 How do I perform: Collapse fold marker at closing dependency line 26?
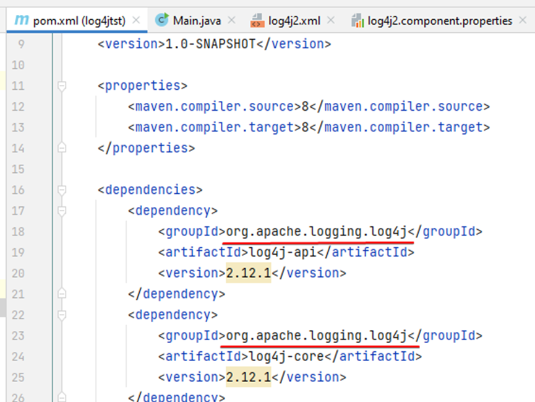[x=62, y=397]
